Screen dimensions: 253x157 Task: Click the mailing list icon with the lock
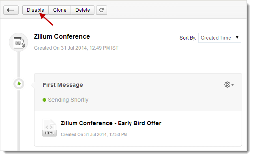pos(19,42)
